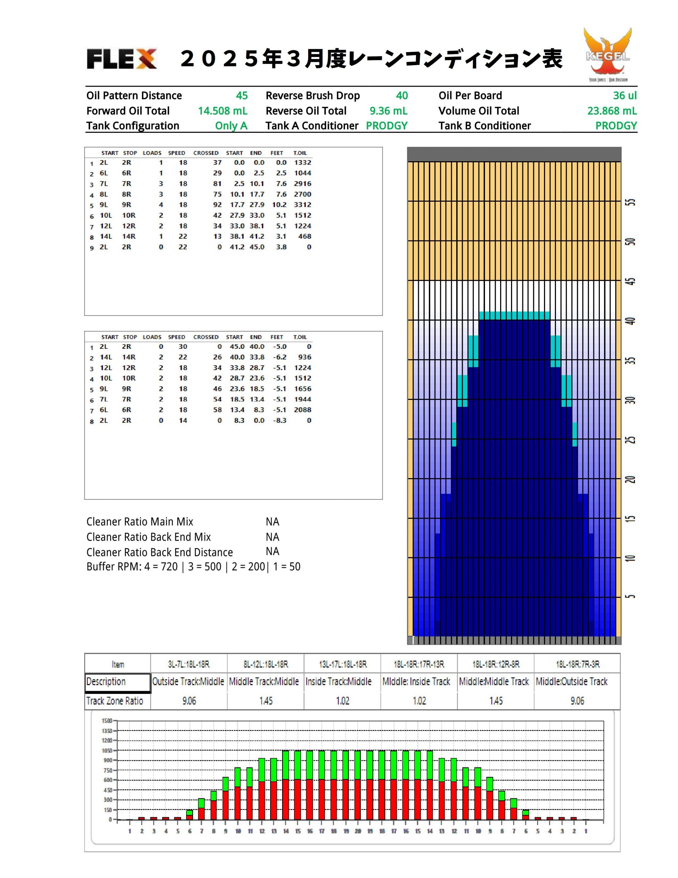This screenshot has height=878, width=678.
Task: Click the Item header cell
Action: click(118, 664)
